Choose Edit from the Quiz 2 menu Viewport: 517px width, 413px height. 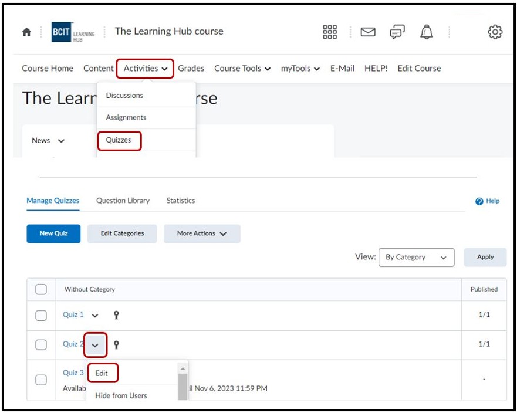click(x=102, y=373)
